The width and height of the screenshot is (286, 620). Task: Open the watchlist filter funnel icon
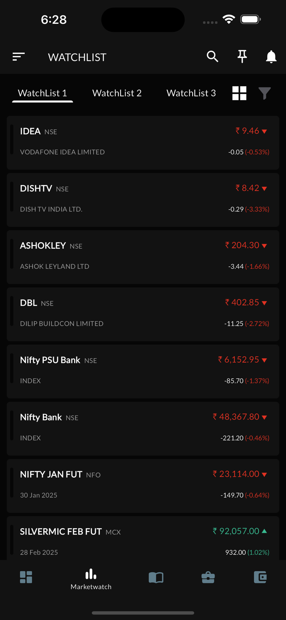[x=265, y=93]
